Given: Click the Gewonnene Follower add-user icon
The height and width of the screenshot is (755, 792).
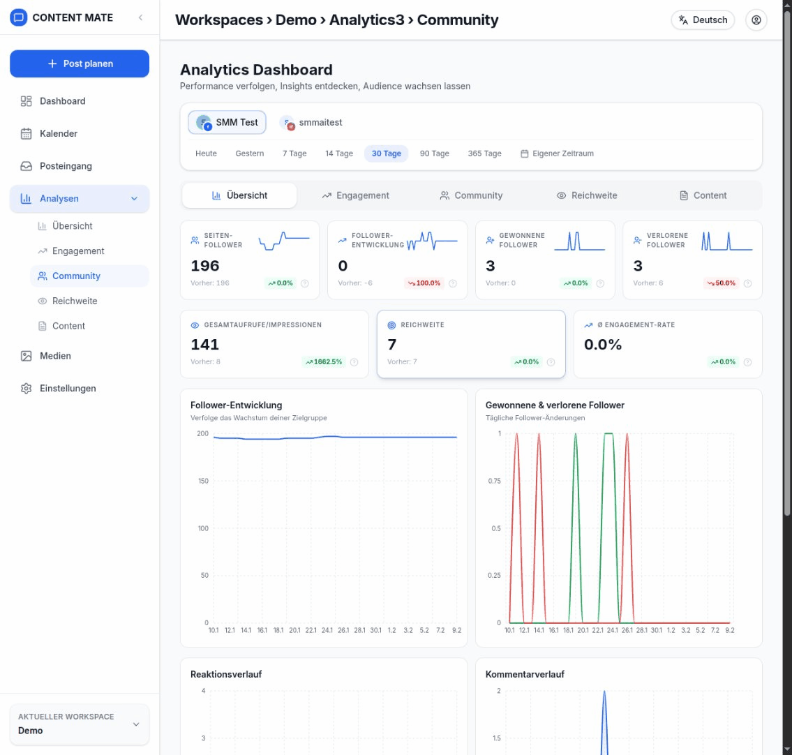Looking at the screenshot, I should (x=490, y=241).
